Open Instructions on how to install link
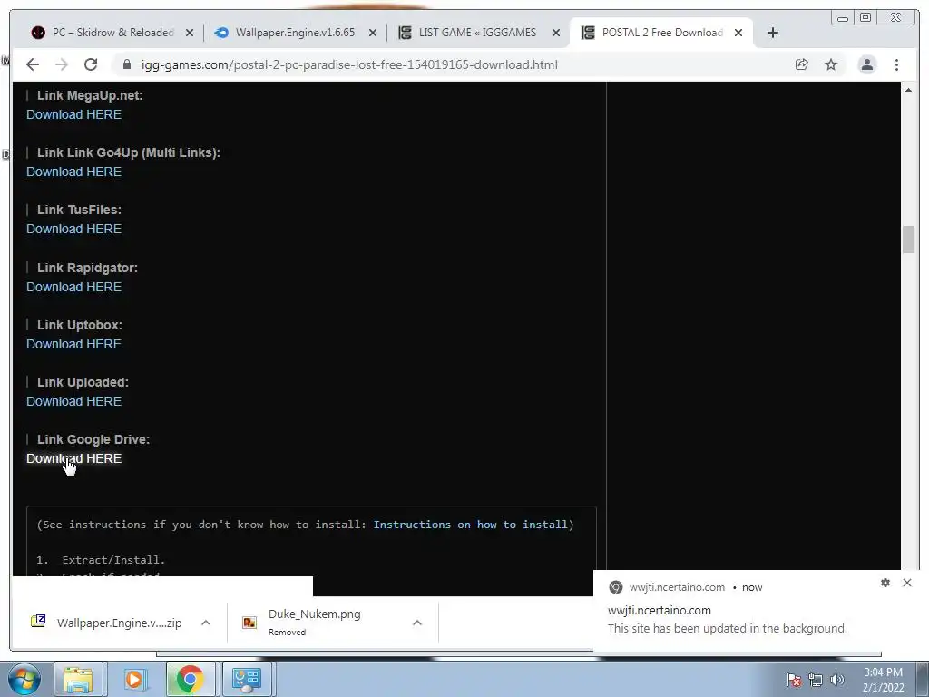 pos(471,525)
